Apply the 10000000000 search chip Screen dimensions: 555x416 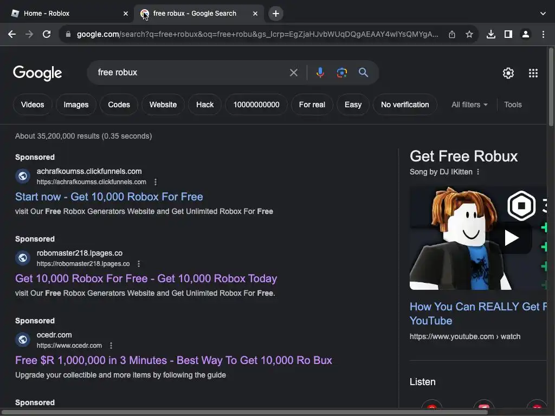[256, 105]
